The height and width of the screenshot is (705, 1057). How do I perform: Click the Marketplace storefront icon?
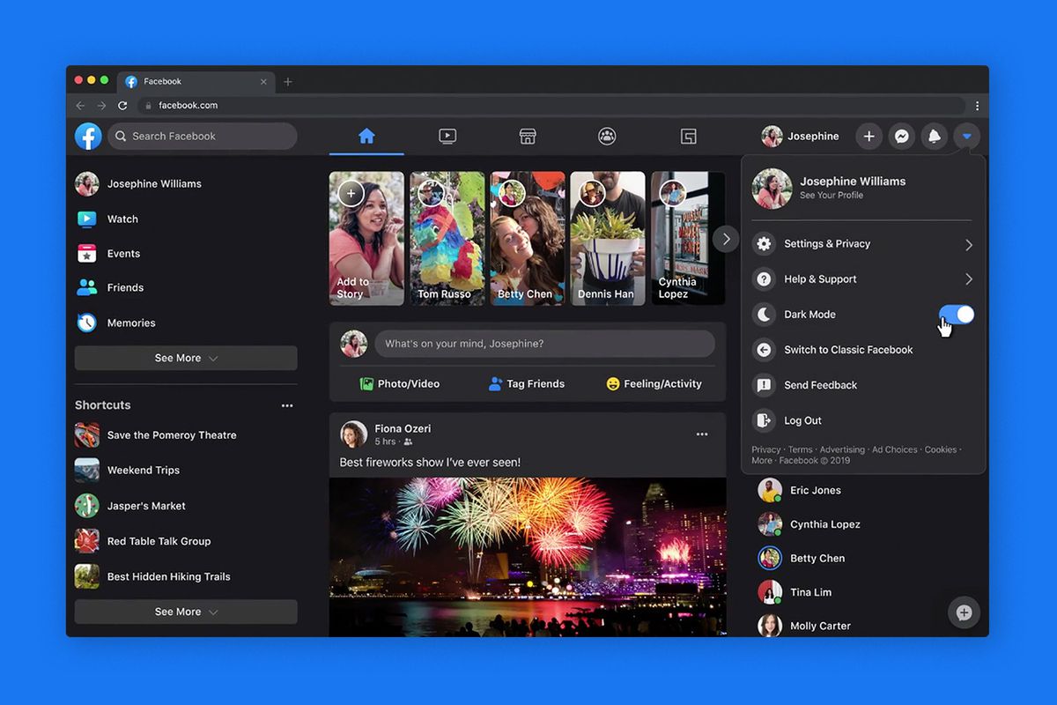click(x=527, y=136)
